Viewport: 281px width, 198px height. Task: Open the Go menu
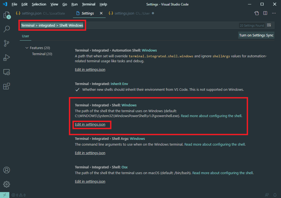coord(65,4)
